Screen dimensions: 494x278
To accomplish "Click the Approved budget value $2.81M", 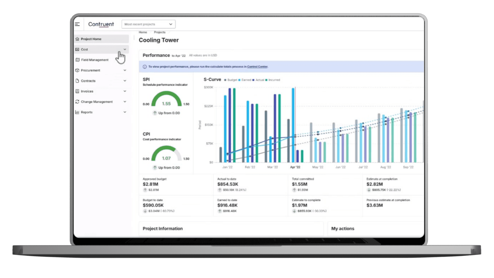I will (151, 184).
